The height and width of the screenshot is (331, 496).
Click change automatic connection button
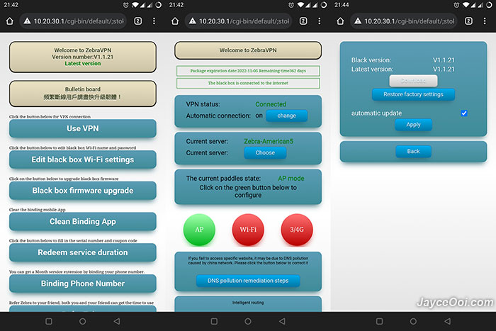coord(286,116)
